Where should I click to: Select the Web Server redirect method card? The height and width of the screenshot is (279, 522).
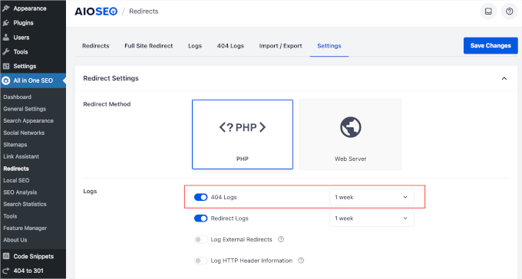tap(350, 134)
